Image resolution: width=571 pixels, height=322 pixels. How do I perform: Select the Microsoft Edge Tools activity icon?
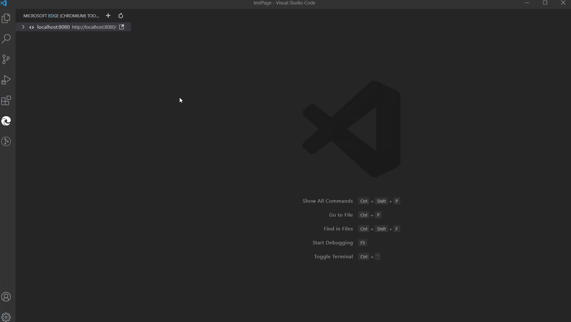point(6,121)
